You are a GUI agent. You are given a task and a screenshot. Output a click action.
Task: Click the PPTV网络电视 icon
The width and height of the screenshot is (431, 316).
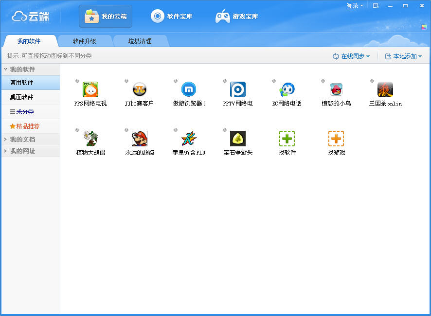click(x=238, y=90)
